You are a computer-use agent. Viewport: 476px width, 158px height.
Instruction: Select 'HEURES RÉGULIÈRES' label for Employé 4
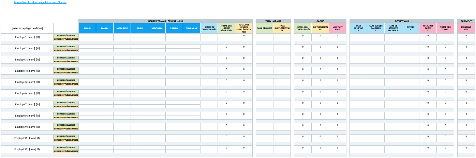pyautogui.click(x=66, y=69)
